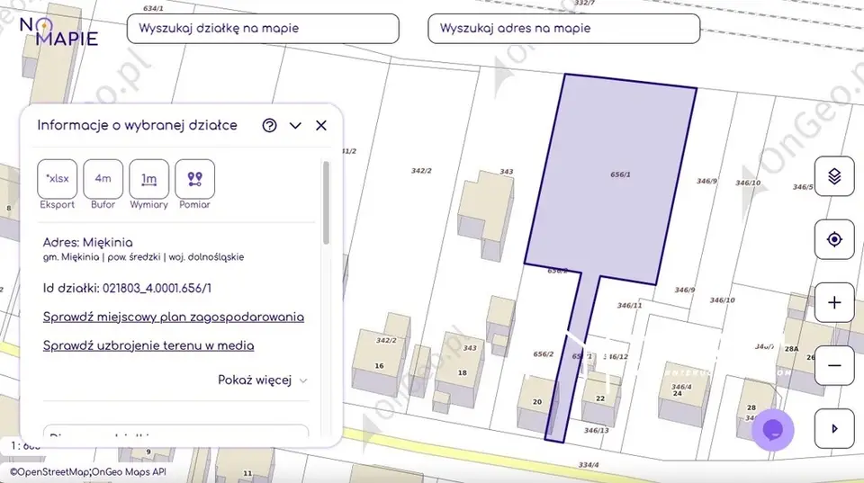Expand side panel with arrow button
This screenshot has width=864, height=483.
click(x=834, y=428)
